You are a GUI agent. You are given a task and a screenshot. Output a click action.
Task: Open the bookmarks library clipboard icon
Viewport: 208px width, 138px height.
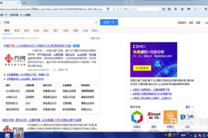click(x=169, y=9)
